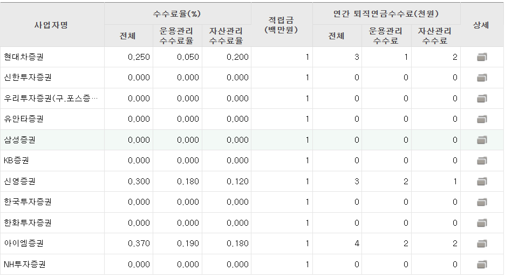This screenshot has width=505, height=278.
Task: Open detail icon for 아이엠증권 row
Action: 482,244
